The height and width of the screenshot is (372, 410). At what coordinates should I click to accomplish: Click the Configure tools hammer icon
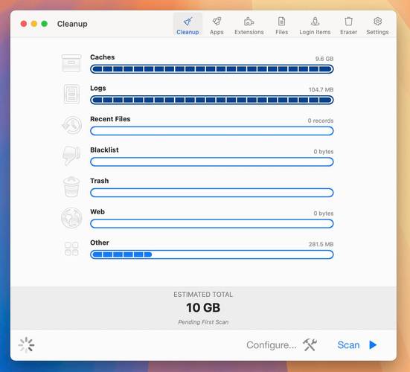(x=310, y=344)
